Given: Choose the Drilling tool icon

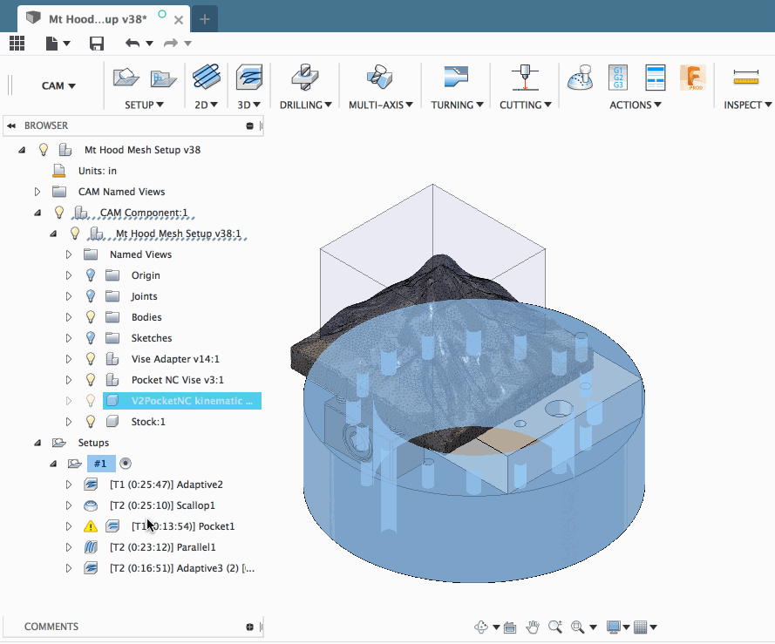Looking at the screenshot, I should tap(305, 77).
